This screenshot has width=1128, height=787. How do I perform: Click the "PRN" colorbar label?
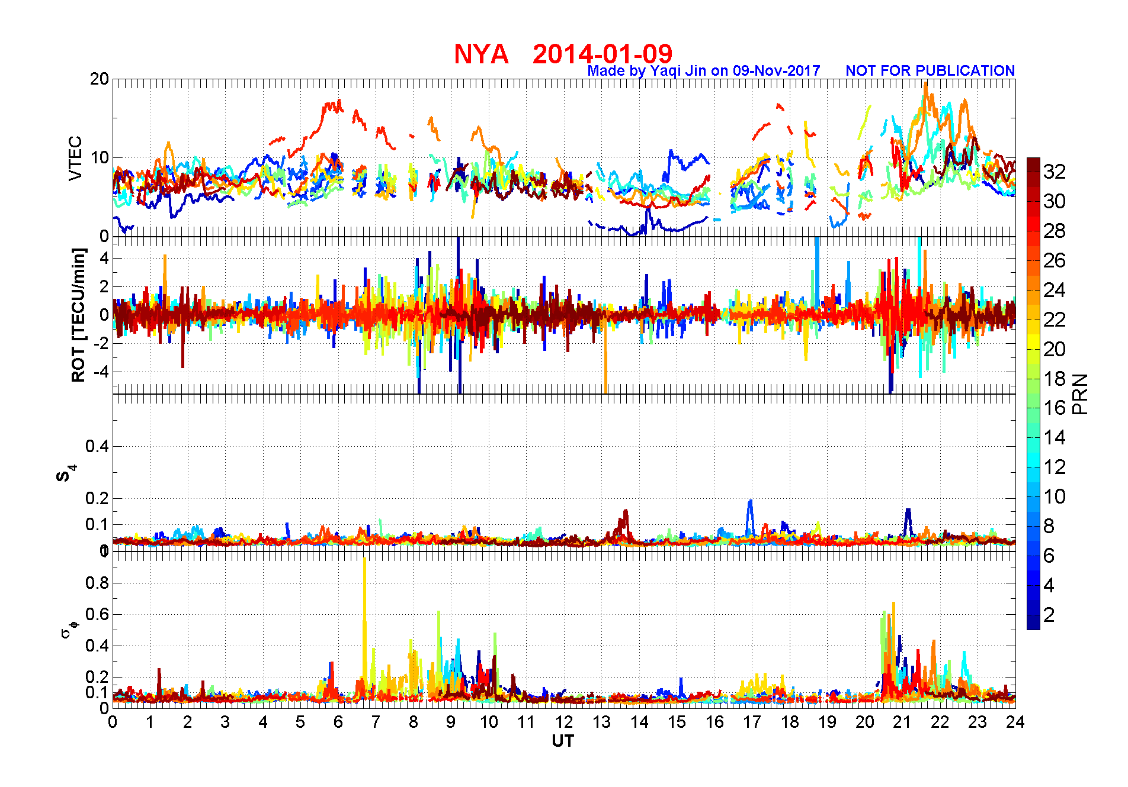click(1081, 394)
